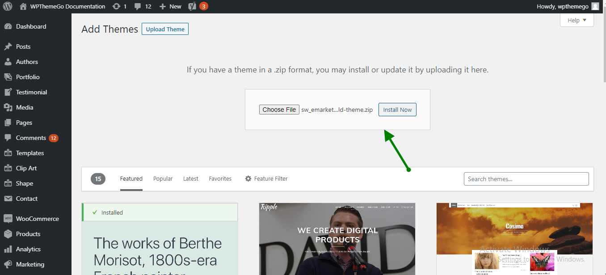The height and width of the screenshot is (275, 606).
Task: Click the Search themes input field
Action: 526,179
